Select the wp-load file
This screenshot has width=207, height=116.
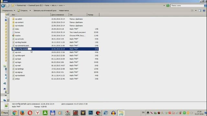pos(55,59)
